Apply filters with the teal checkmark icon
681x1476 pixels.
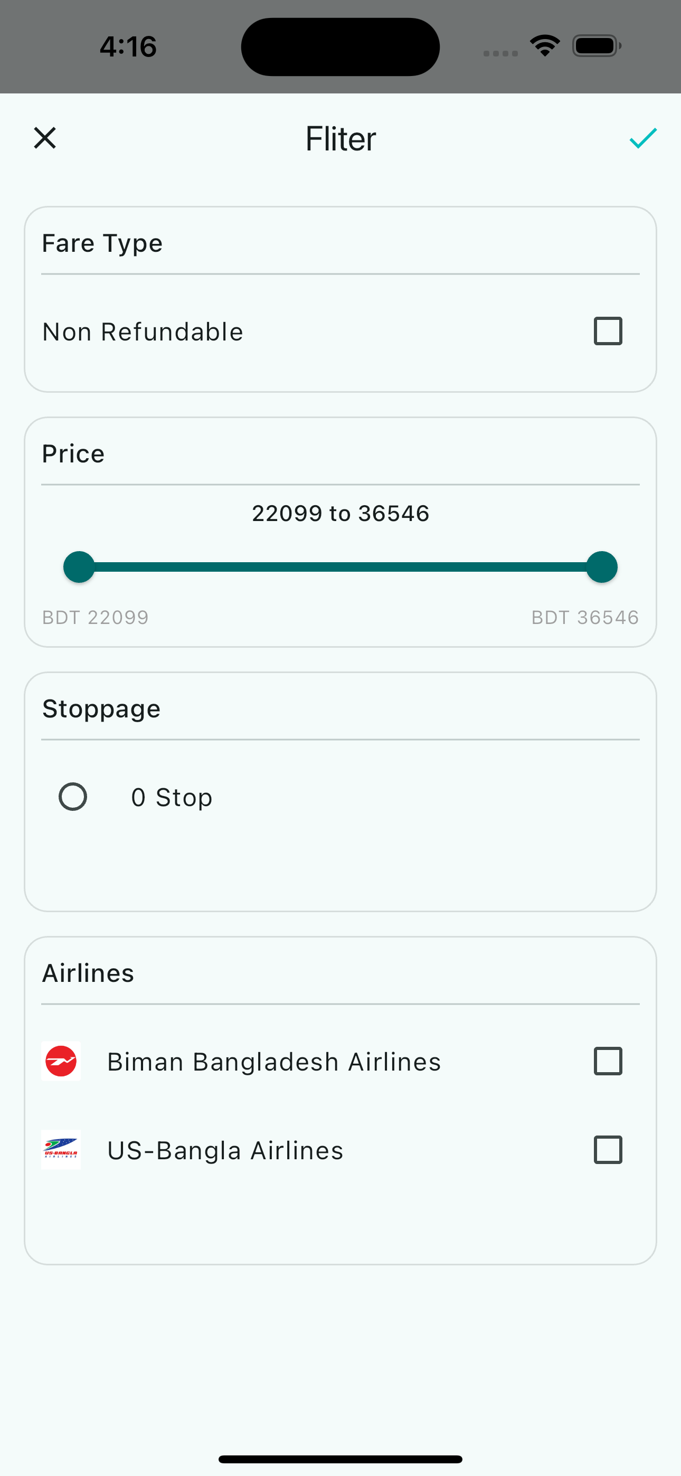[x=642, y=138]
